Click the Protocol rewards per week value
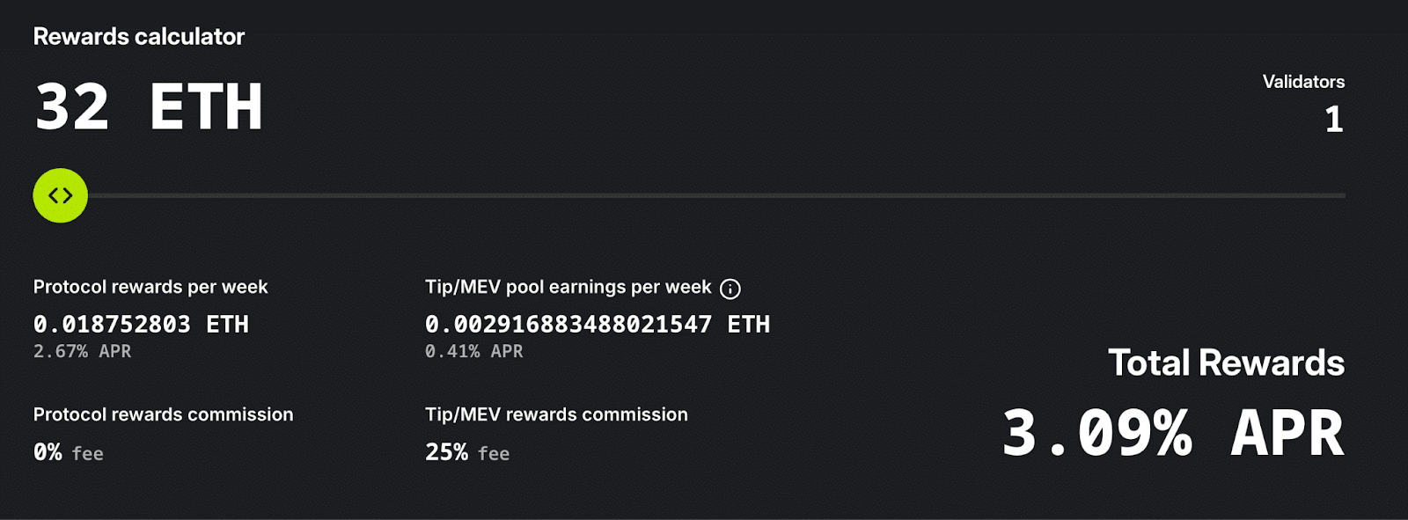The height and width of the screenshot is (520, 1408). coord(142,324)
